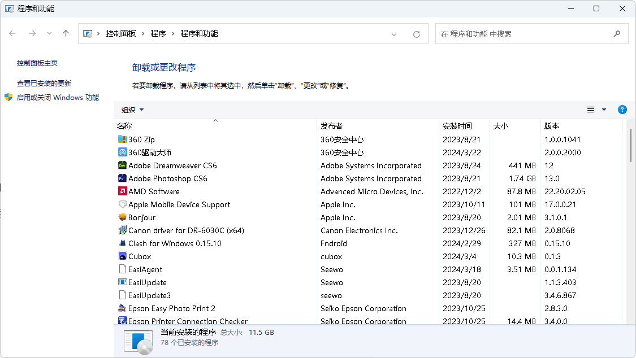The width and height of the screenshot is (636, 358).
Task: Expand the address bar history dropdown
Action: point(394,34)
